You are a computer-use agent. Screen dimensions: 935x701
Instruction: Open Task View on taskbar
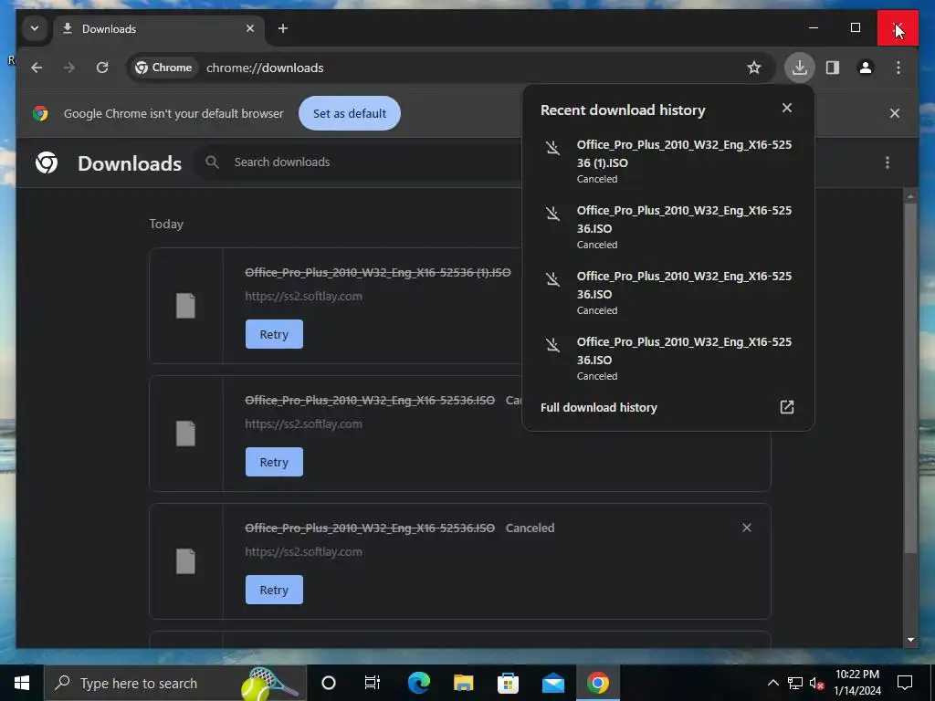pyautogui.click(x=373, y=683)
